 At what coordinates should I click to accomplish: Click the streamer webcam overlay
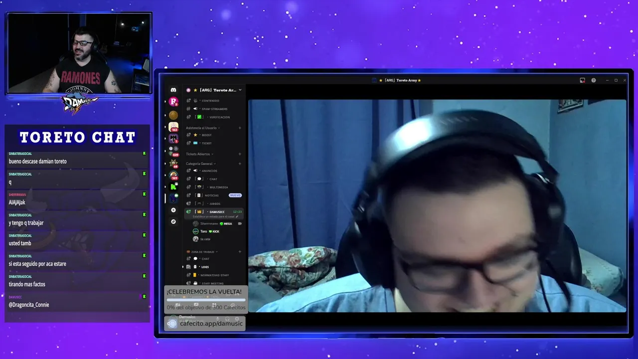[79, 53]
